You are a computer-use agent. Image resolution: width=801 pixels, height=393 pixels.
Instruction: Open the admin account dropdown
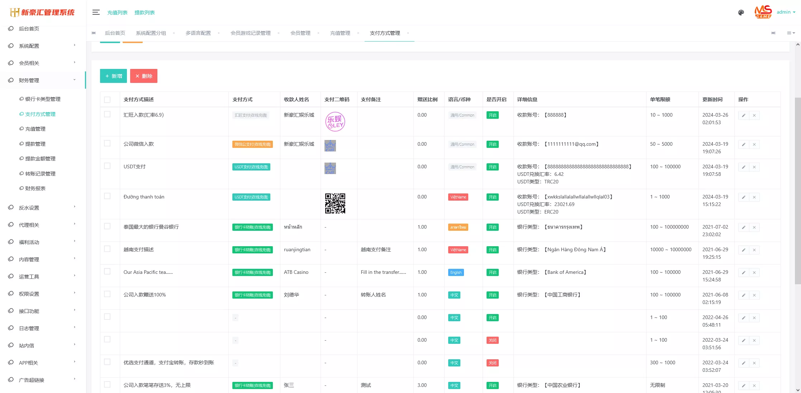(786, 12)
